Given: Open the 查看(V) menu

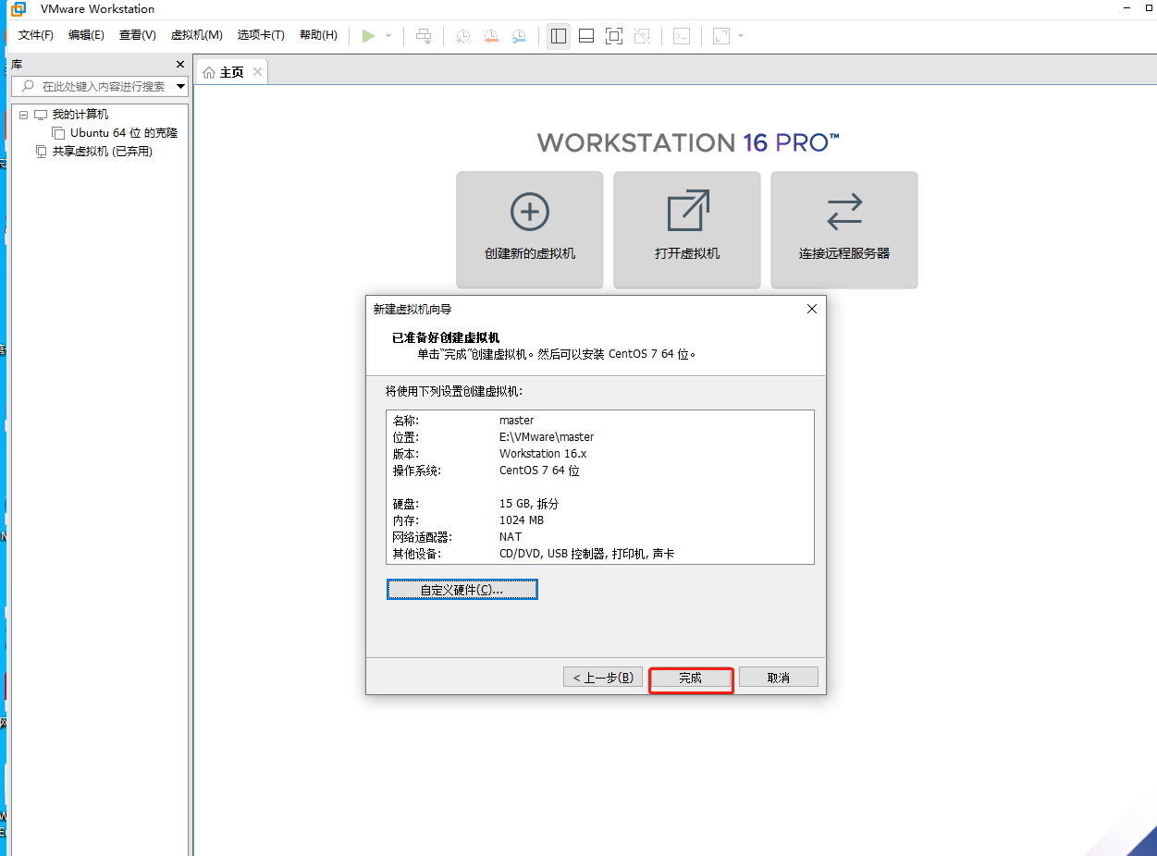Looking at the screenshot, I should (x=137, y=35).
